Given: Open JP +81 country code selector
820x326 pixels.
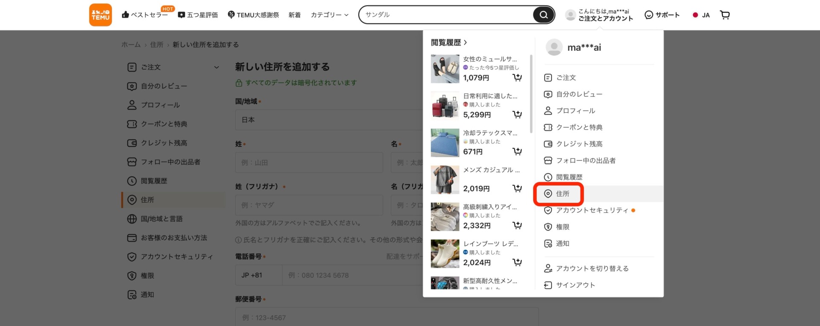Looking at the screenshot, I should tap(259, 275).
